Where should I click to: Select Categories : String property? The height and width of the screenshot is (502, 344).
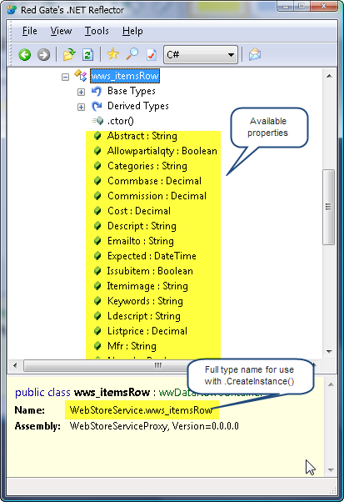(147, 166)
